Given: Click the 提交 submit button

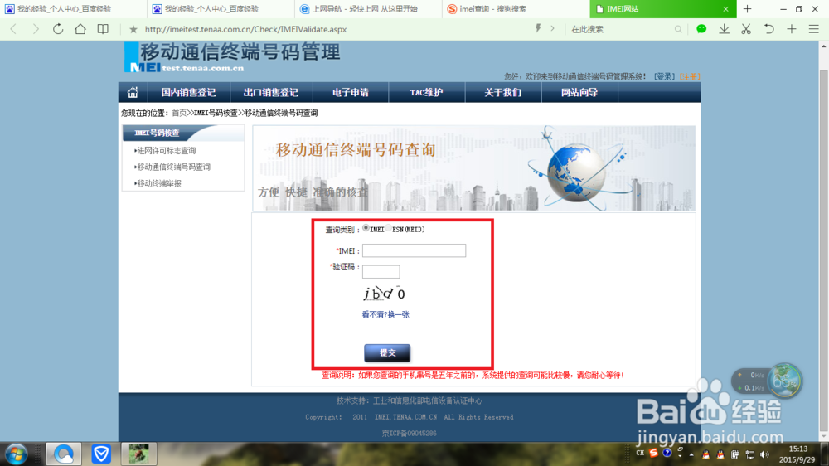Looking at the screenshot, I should pyautogui.click(x=387, y=352).
